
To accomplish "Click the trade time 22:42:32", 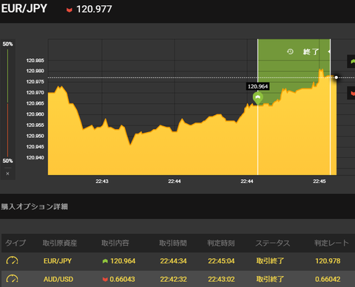I will pos(174,280).
